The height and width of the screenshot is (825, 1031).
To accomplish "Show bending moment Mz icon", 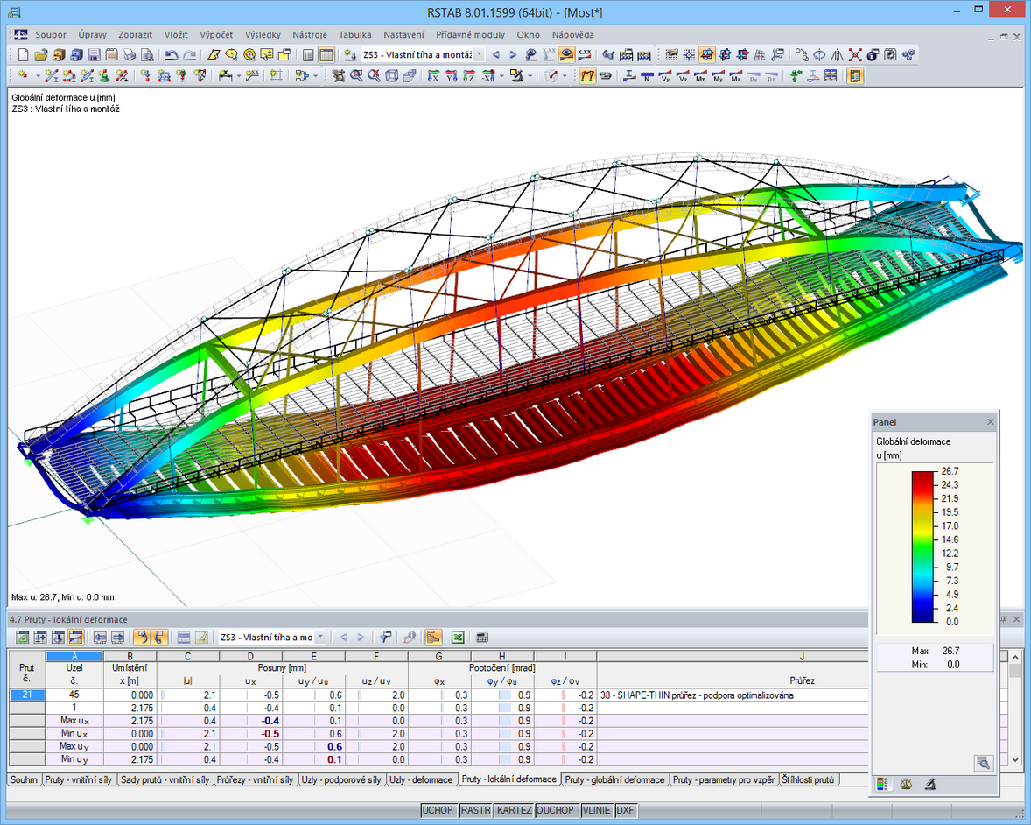I will click(x=736, y=75).
